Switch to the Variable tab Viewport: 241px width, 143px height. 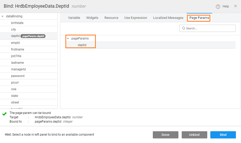(74, 18)
